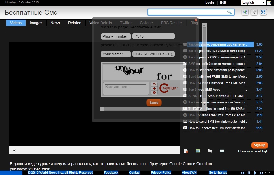Screen dimensions: 274x175
Task: Open the share icon in header
Action: pyautogui.click(x=245, y=12)
